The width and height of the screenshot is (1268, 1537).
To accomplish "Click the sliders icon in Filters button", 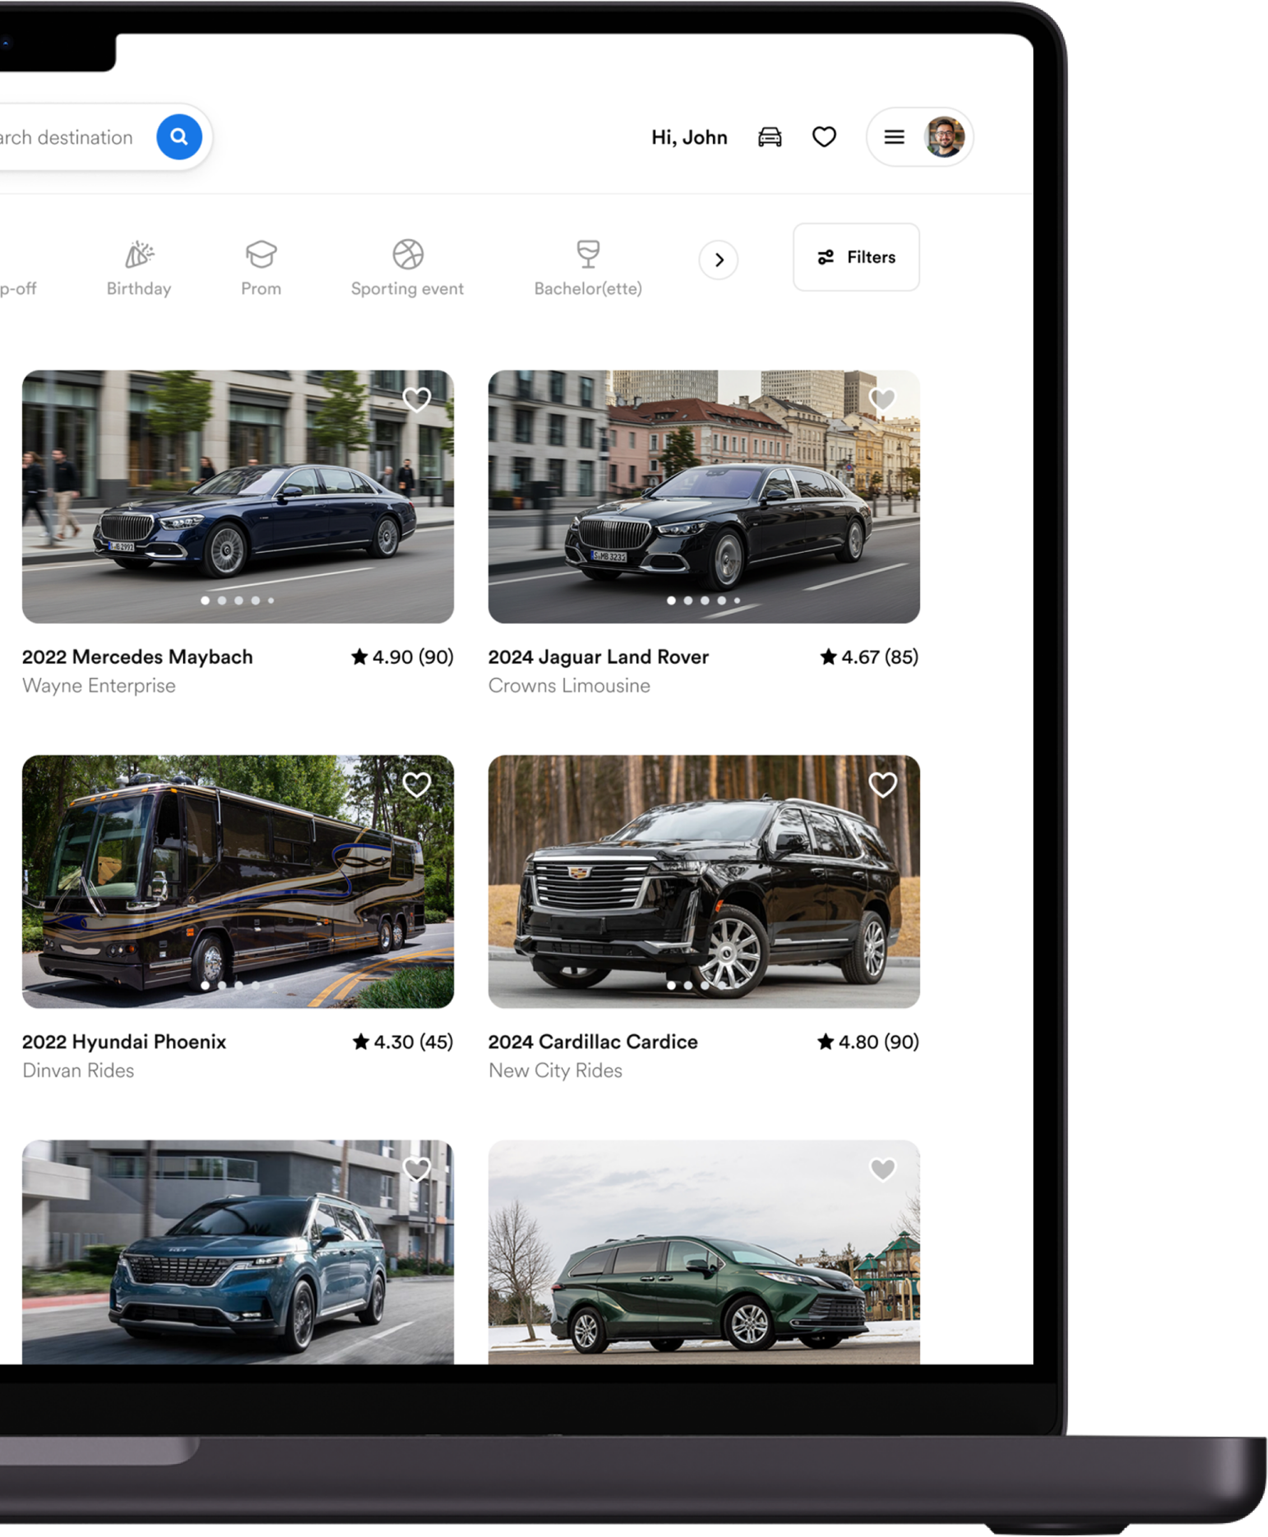I will [825, 257].
